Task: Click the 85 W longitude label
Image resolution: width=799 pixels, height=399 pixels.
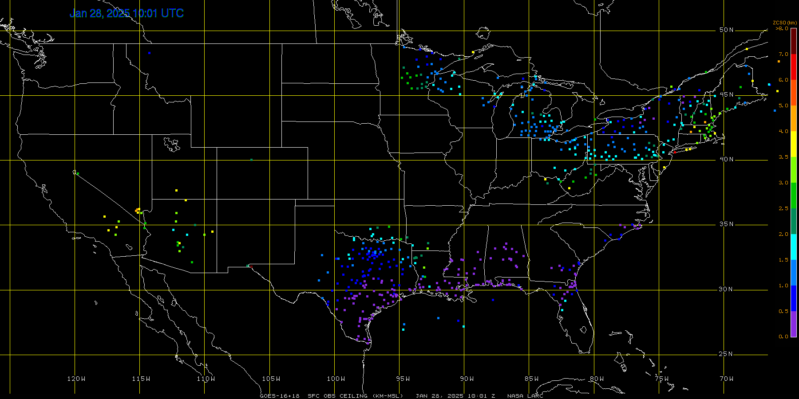Action: click(x=532, y=379)
